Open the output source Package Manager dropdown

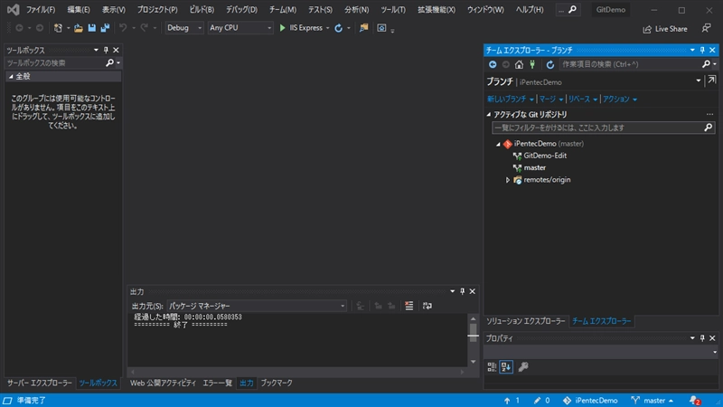coord(257,306)
